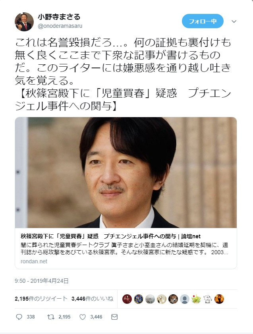Open the green plant liker avatar

click(x=196, y=299)
